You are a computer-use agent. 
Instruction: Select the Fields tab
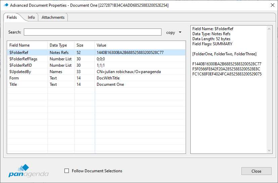coord(12,17)
